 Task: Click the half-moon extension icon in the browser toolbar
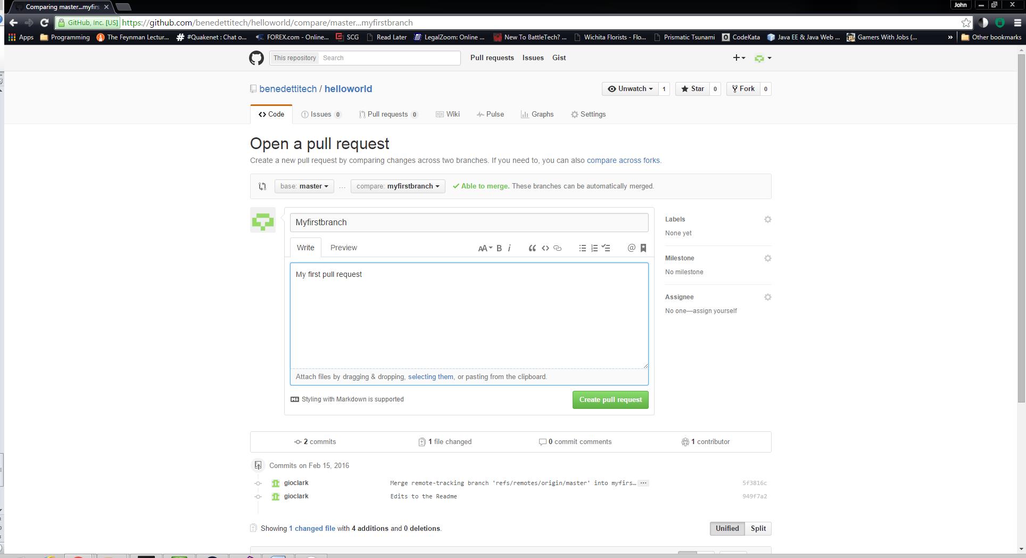(983, 23)
